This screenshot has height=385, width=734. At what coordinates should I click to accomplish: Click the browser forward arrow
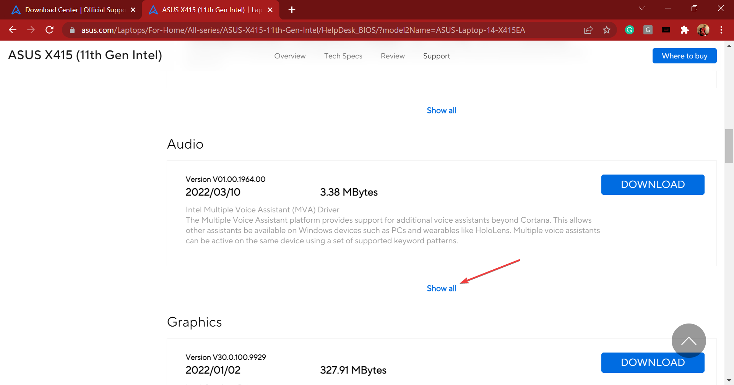pos(31,30)
